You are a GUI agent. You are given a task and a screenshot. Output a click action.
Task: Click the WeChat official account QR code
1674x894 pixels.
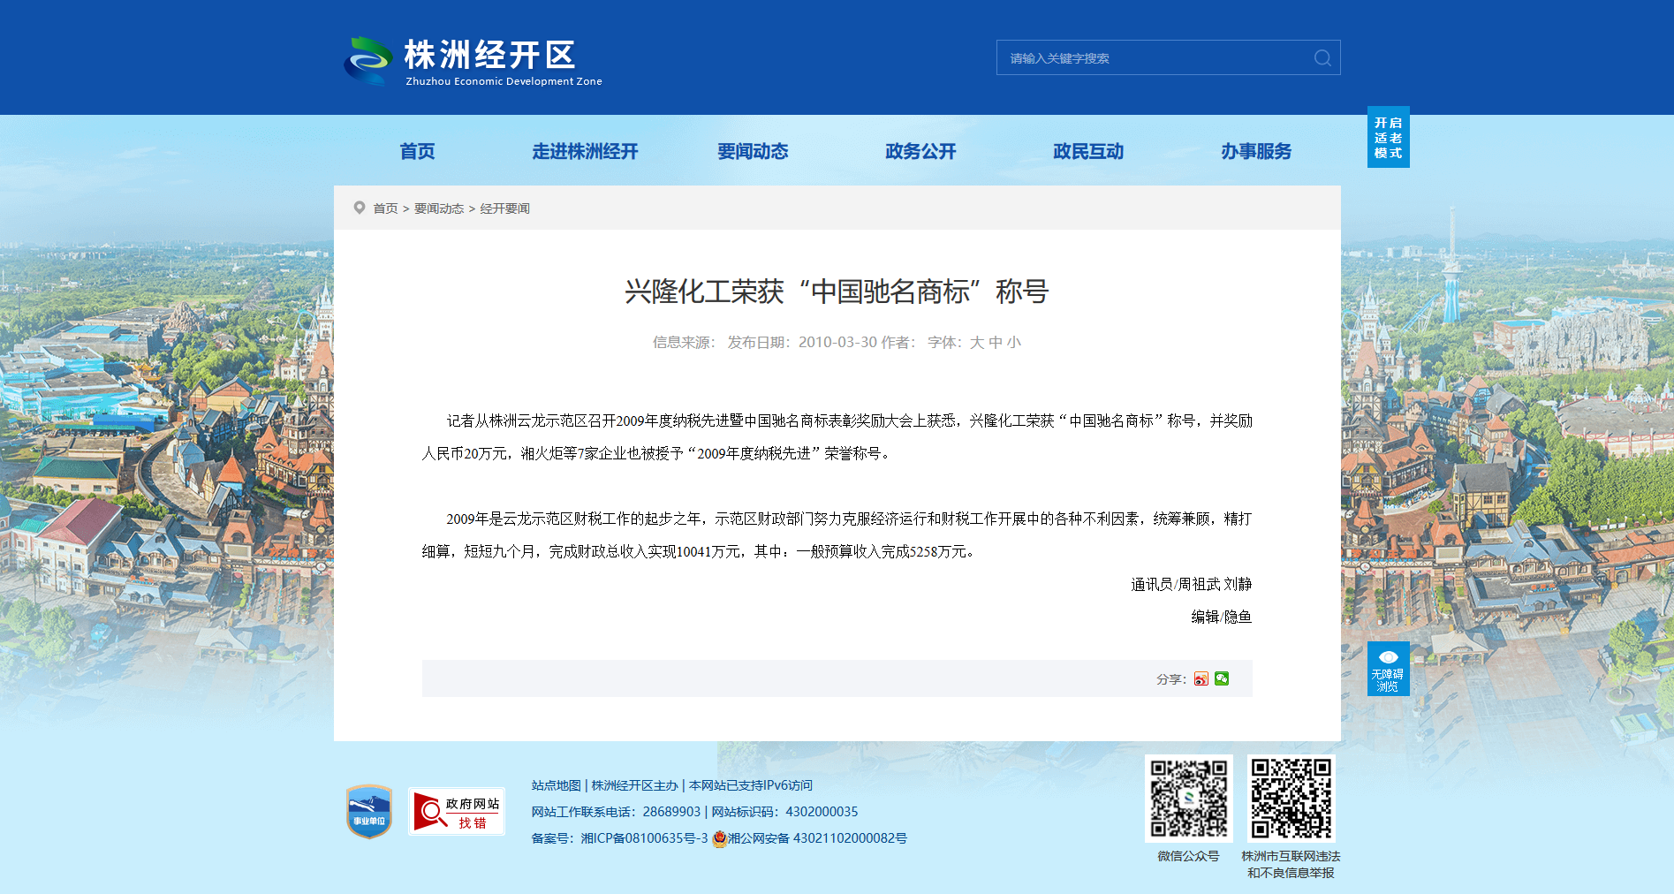(x=1188, y=798)
